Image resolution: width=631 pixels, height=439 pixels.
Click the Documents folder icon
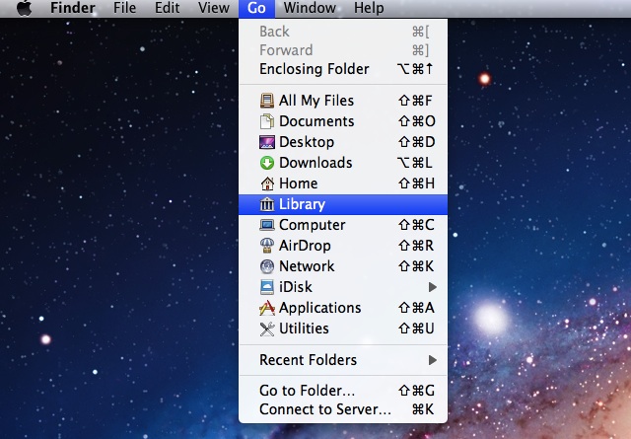pyautogui.click(x=267, y=121)
